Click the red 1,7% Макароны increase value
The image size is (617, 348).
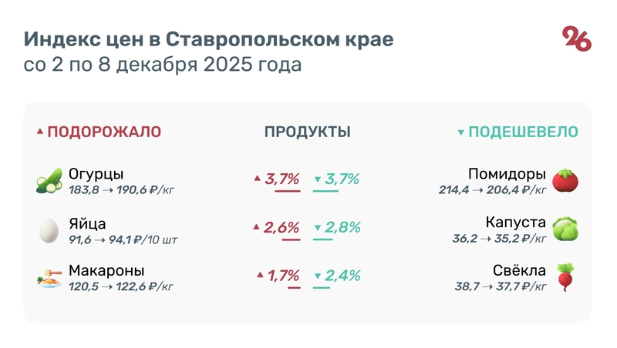pos(283,276)
